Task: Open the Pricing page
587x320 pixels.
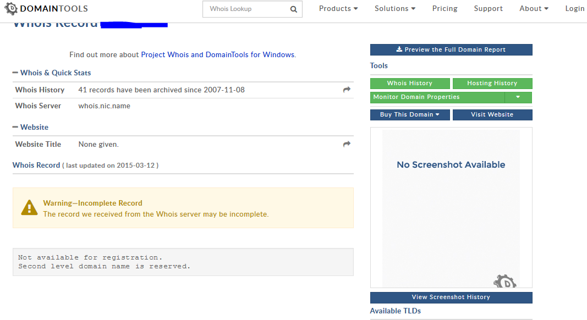Action: pyautogui.click(x=445, y=9)
